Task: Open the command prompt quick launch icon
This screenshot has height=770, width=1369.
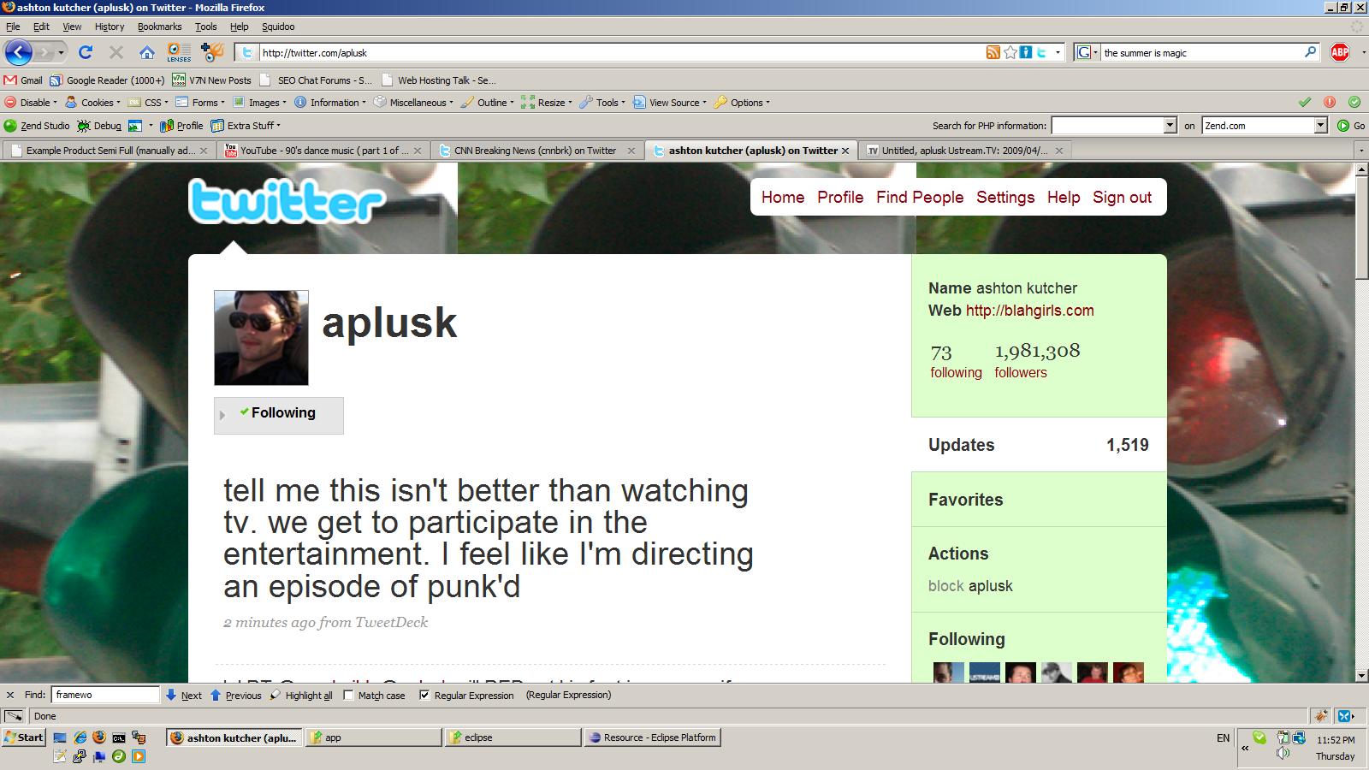Action: (x=119, y=737)
